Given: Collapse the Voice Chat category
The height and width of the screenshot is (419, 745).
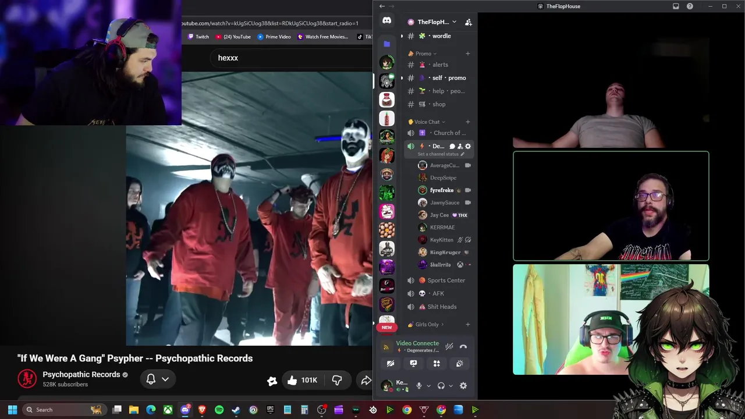Looking at the screenshot, I should pyautogui.click(x=427, y=122).
